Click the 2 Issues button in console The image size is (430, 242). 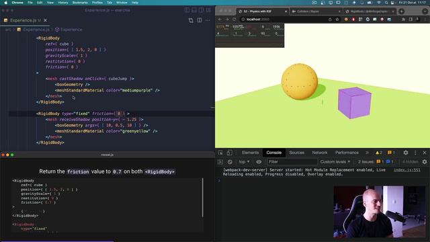tap(375, 162)
